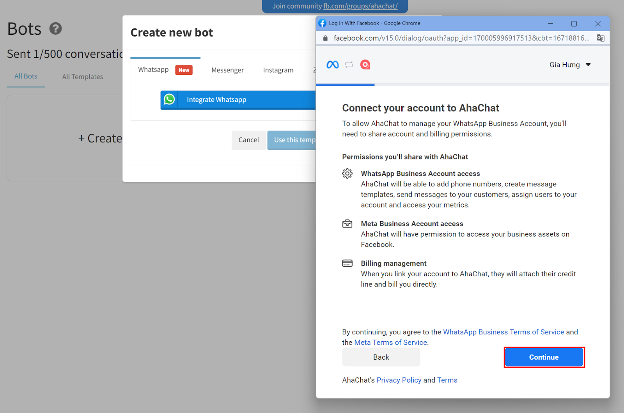Click the 'Billing management' text
The height and width of the screenshot is (413, 624).
[x=394, y=264]
